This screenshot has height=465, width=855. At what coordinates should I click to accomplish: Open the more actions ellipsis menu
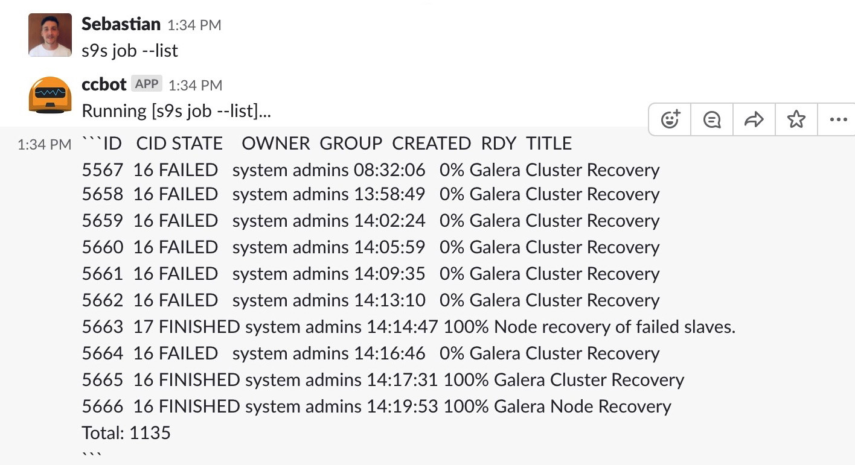tap(838, 119)
